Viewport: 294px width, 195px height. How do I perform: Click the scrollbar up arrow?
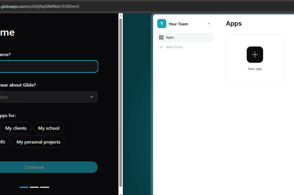(x=120, y=16)
